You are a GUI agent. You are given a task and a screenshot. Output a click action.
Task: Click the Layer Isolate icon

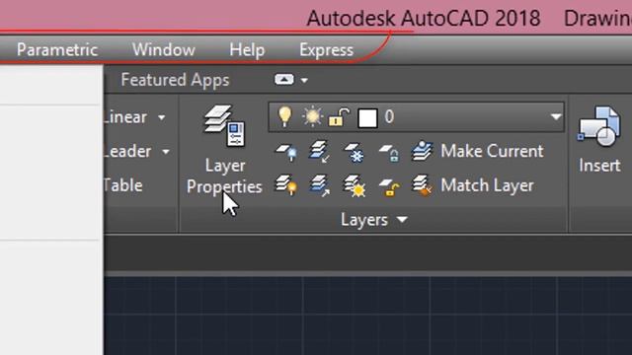point(320,151)
